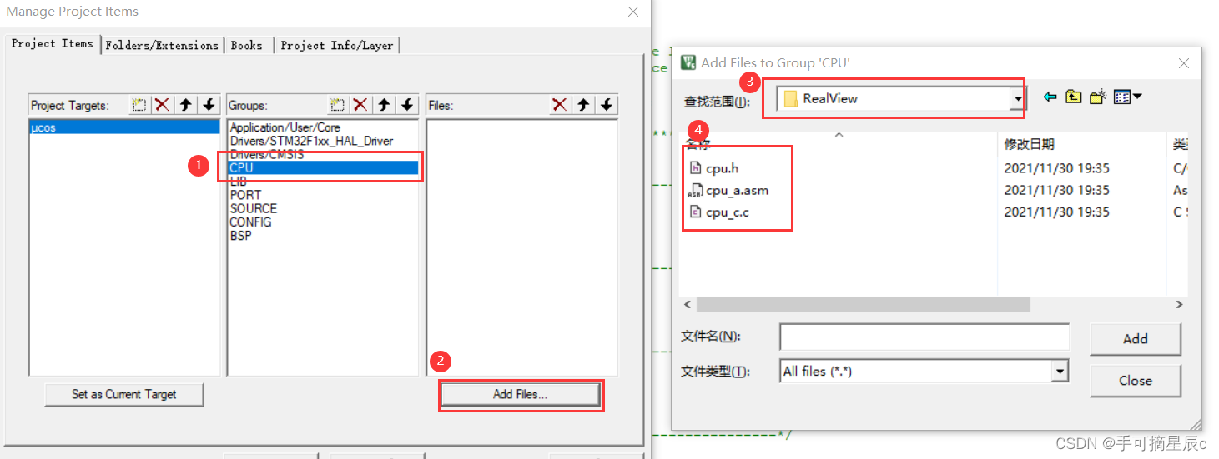
Task: Select LIB group in Groups list
Action: point(323,182)
